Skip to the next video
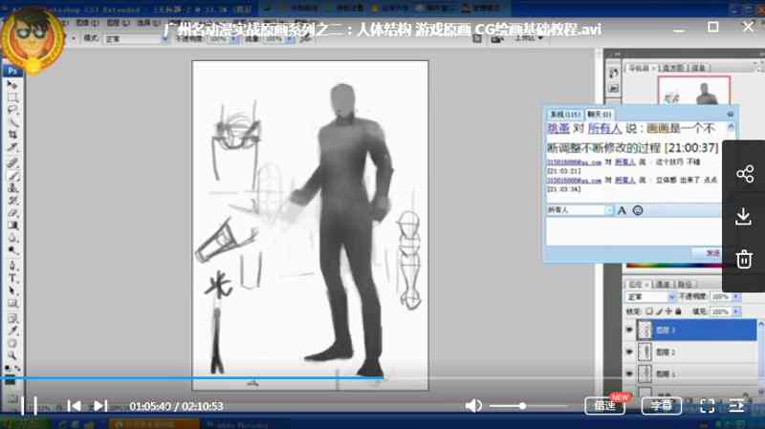Image resolution: width=765 pixels, height=429 pixels. pos(99,406)
